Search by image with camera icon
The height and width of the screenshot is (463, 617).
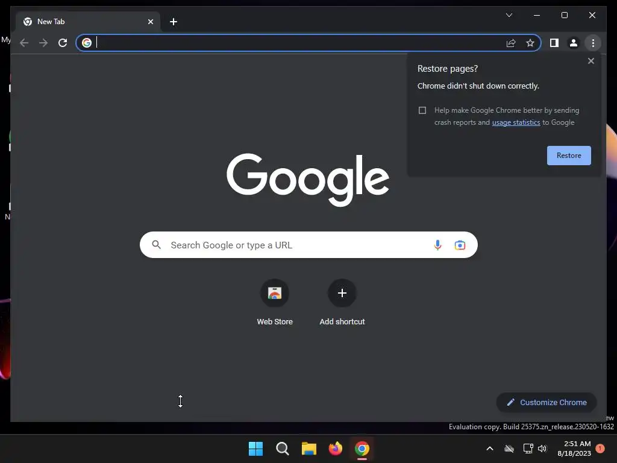460,245
